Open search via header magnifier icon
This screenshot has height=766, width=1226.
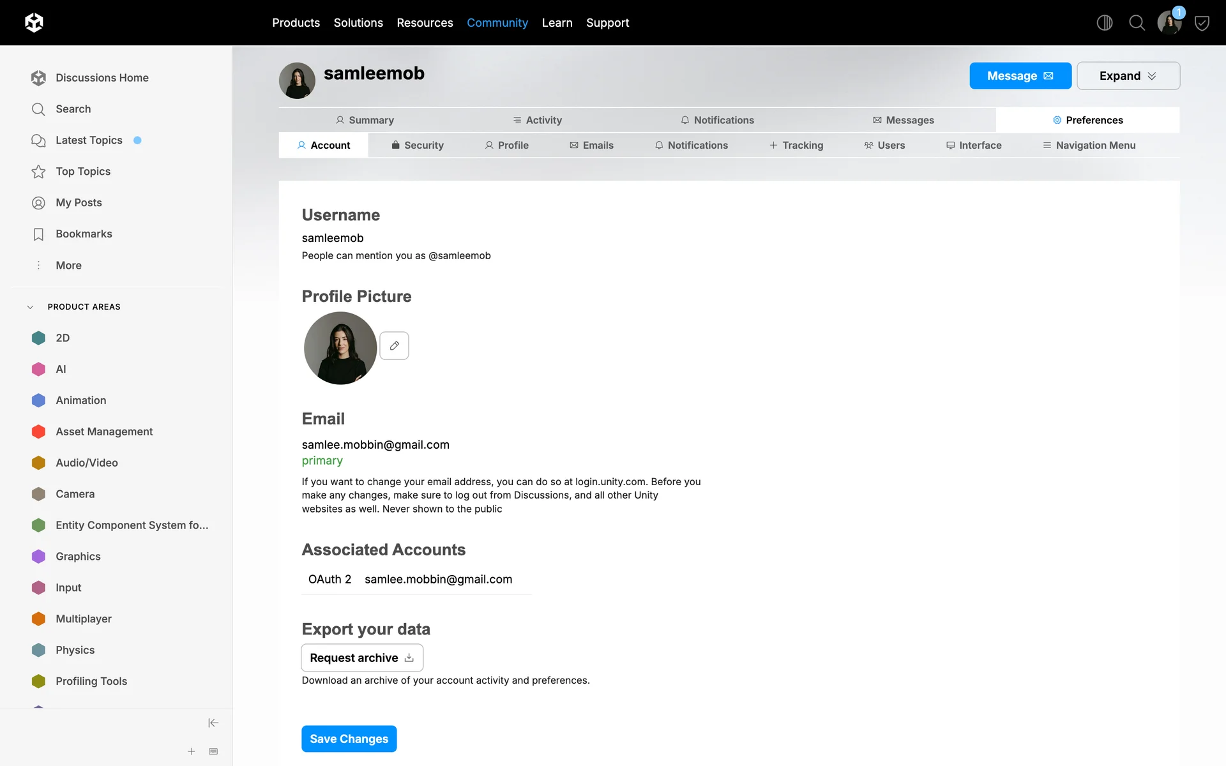pyautogui.click(x=1137, y=23)
